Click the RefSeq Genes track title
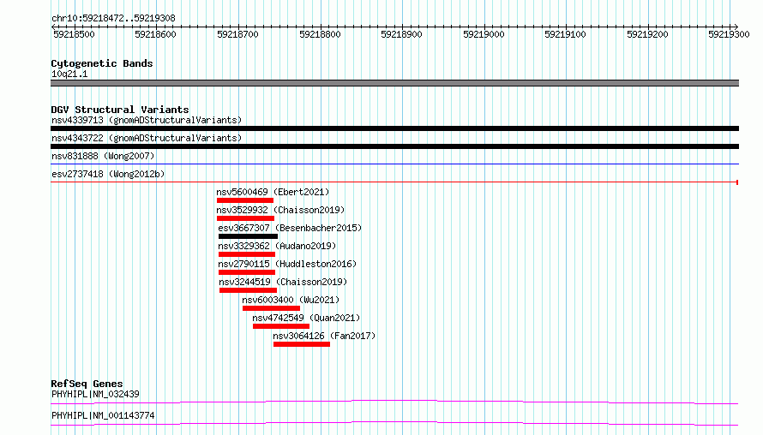This screenshot has height=435, width=763. pos(87,384)
